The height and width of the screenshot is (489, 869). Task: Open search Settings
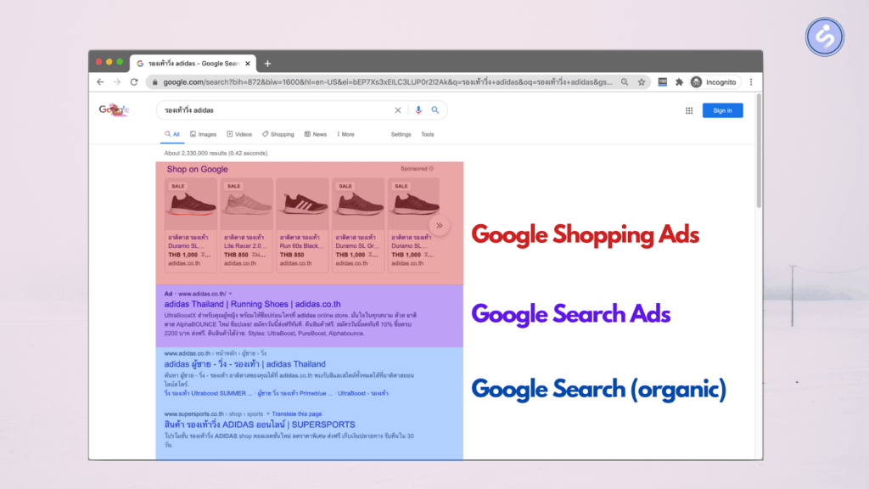tap(401, 134)
